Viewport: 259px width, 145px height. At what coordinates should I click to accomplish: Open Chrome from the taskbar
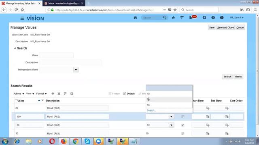(x=76, y=141)
